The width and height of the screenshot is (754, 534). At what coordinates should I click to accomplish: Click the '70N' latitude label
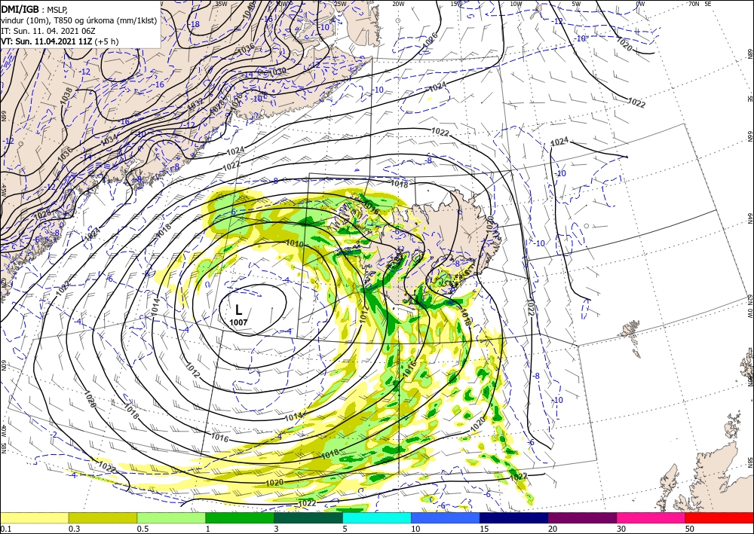[x=694, y=4]
